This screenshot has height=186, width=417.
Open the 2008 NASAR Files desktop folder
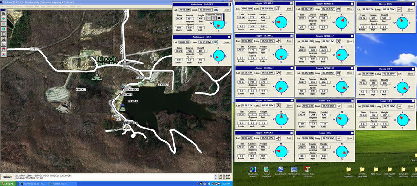389,172
